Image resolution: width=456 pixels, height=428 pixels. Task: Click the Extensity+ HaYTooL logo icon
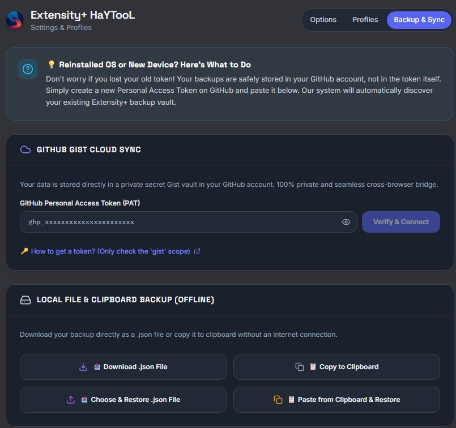[15, 20]
